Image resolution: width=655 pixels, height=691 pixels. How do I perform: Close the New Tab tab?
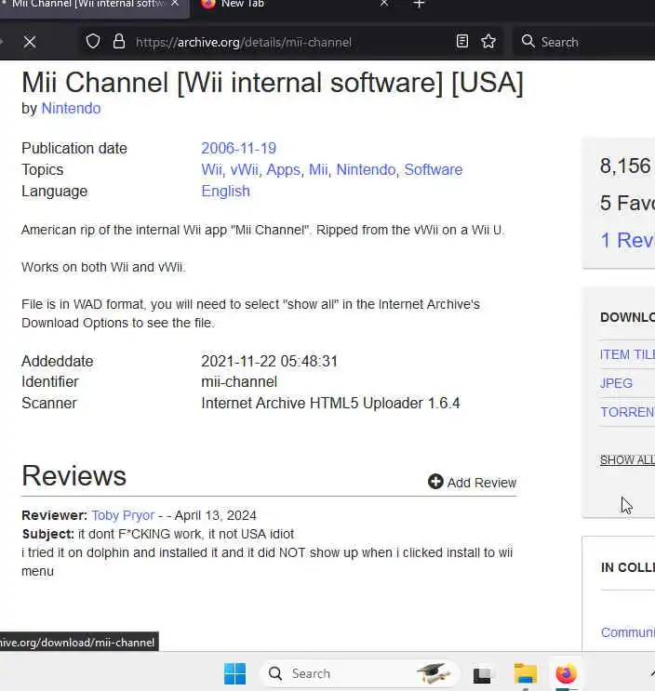384,4
